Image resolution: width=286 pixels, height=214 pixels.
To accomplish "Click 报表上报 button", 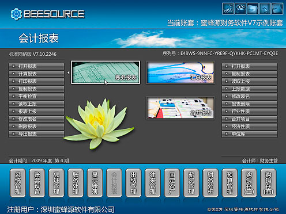I will point(36,112).
